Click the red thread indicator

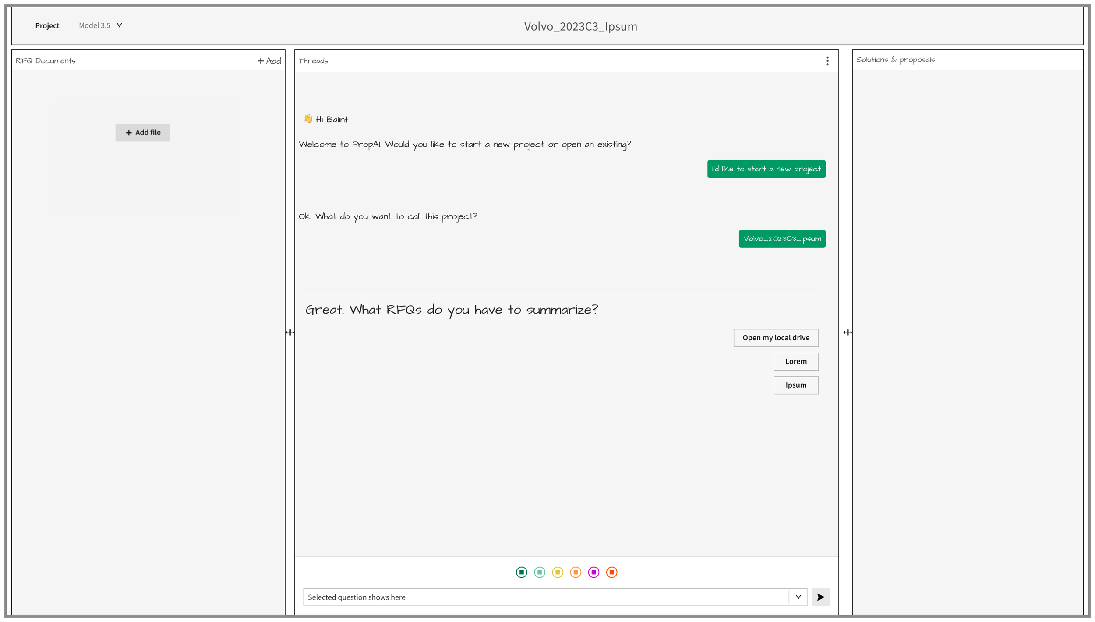(x=611, y=572)
